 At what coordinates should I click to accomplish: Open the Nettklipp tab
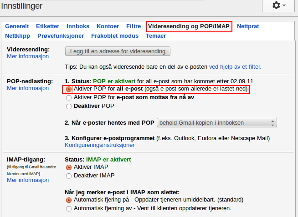tap(17, 36)
